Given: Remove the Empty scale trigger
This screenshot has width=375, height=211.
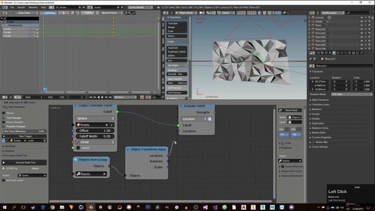Looking at the screenshot, I should pos(45,141).
